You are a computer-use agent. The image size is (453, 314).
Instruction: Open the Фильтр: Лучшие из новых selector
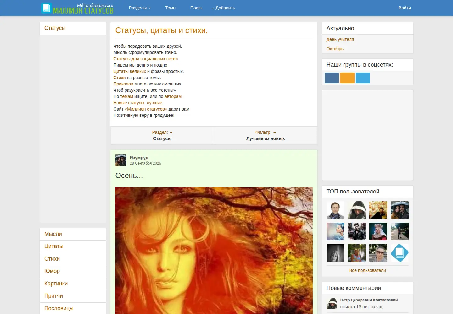tap(266, 135)
